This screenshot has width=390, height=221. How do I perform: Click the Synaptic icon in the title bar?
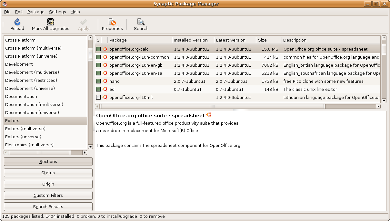[5, 4]
